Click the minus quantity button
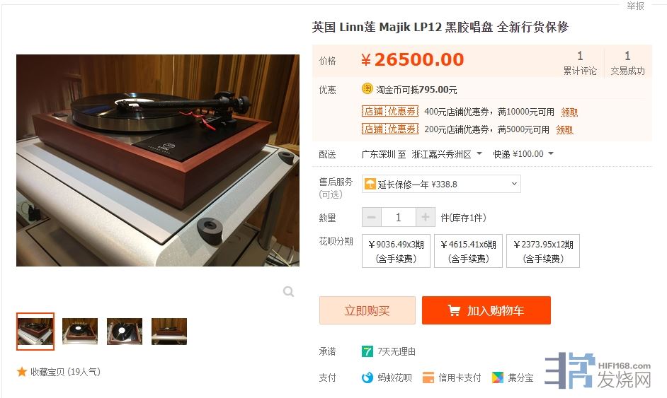Image resolution: width=667 pixels, height=398 pixels. 372,218
